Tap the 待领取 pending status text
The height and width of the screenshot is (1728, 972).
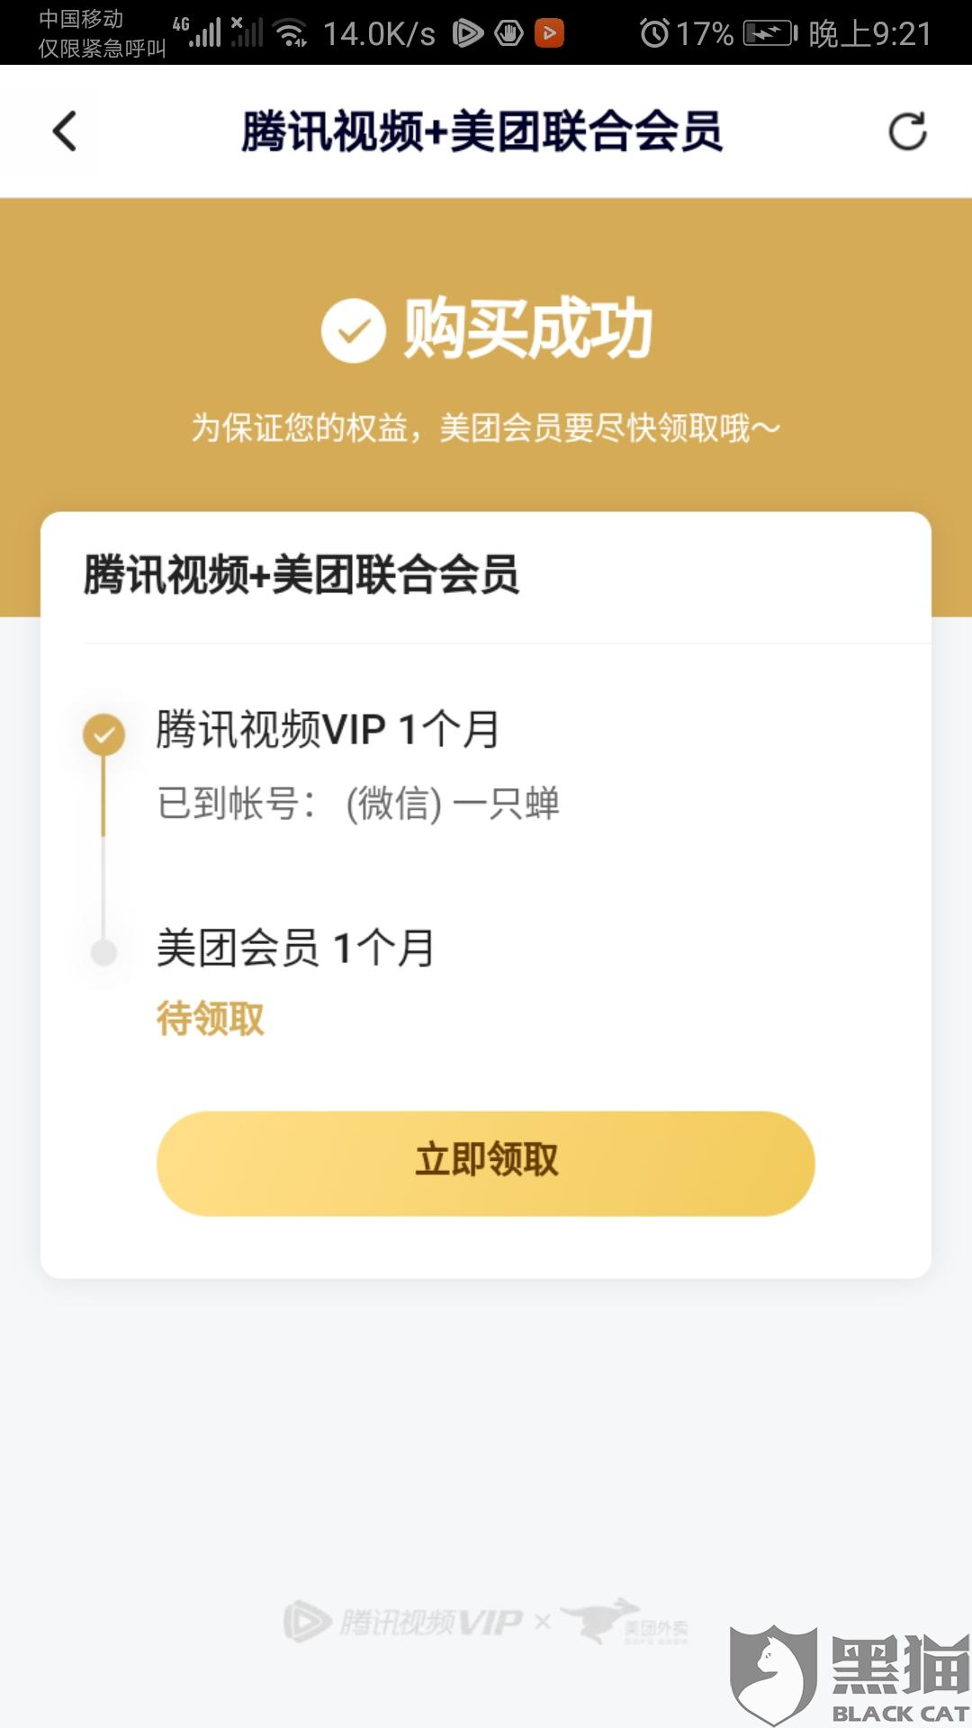(x=211, y=1019)
